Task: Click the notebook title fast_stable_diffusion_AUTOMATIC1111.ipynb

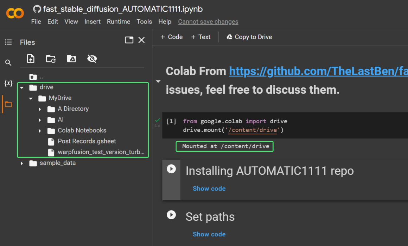Action: click(123, 9)
